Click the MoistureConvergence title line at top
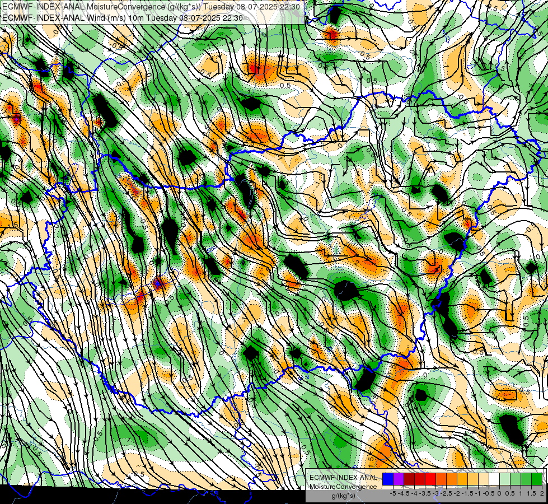 point(151,7)
